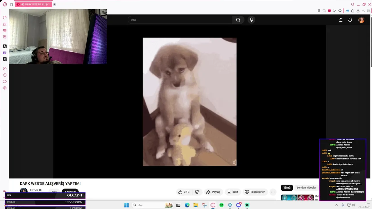Viewport: 372px width, 209px height.
Task: Click the Paylaş share button
Action: 213,192
